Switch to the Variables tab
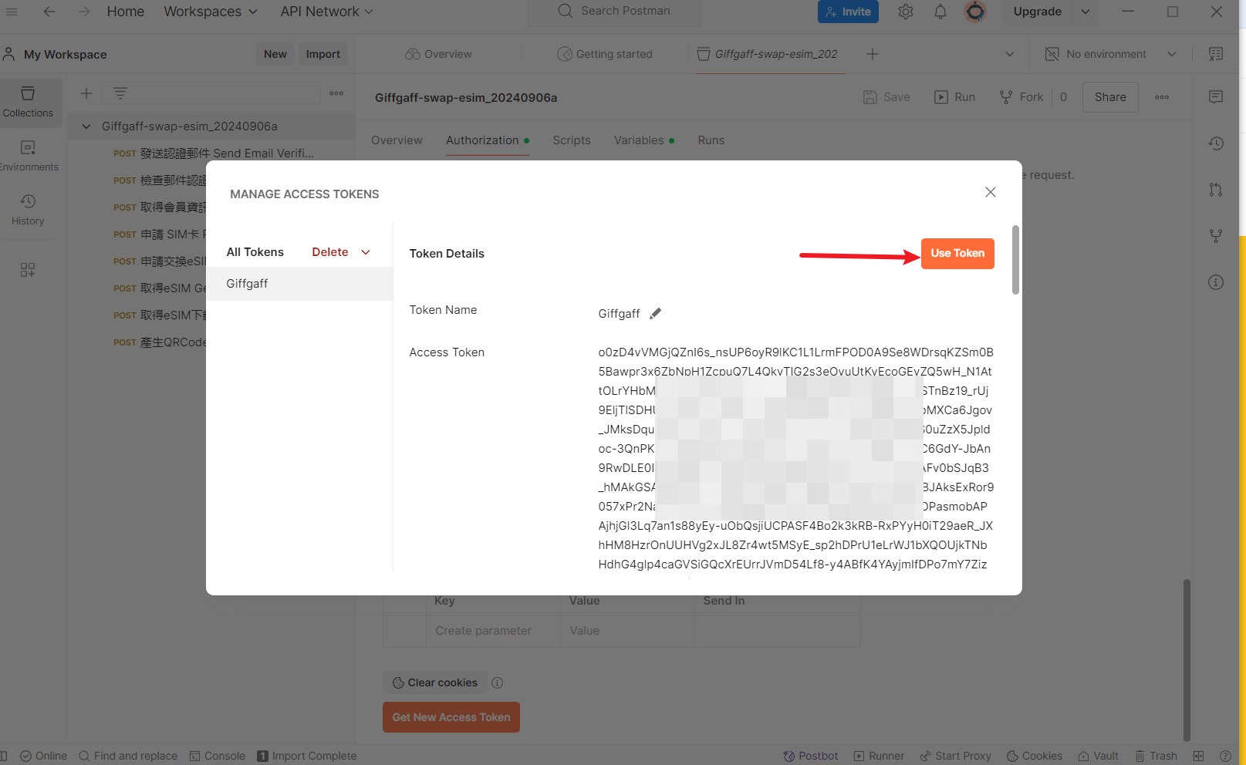This screenshot has width=1246, height=765. 638,140
